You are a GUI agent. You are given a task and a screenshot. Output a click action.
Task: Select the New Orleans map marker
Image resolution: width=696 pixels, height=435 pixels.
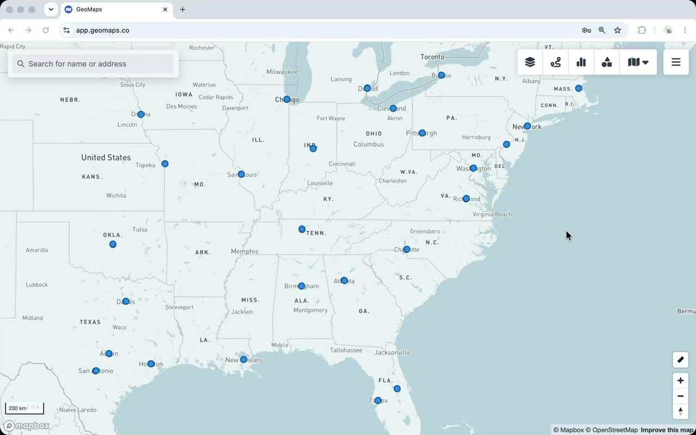pos(244,359)
